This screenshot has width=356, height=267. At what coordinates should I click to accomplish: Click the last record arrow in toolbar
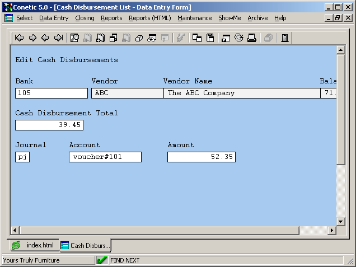58,38
